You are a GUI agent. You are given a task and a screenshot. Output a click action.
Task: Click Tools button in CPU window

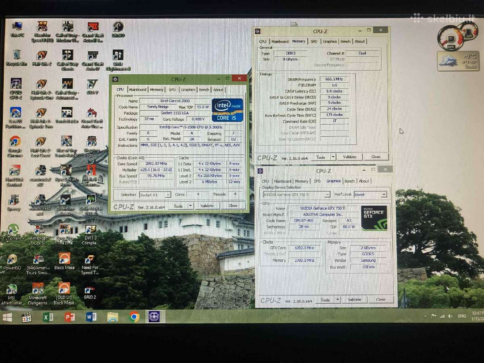pyautogui.click(x=178, y=206)
